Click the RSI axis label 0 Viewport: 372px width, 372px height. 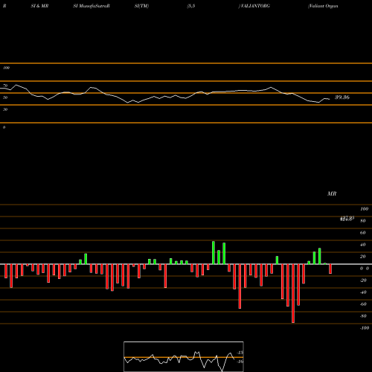pos(4,127)
